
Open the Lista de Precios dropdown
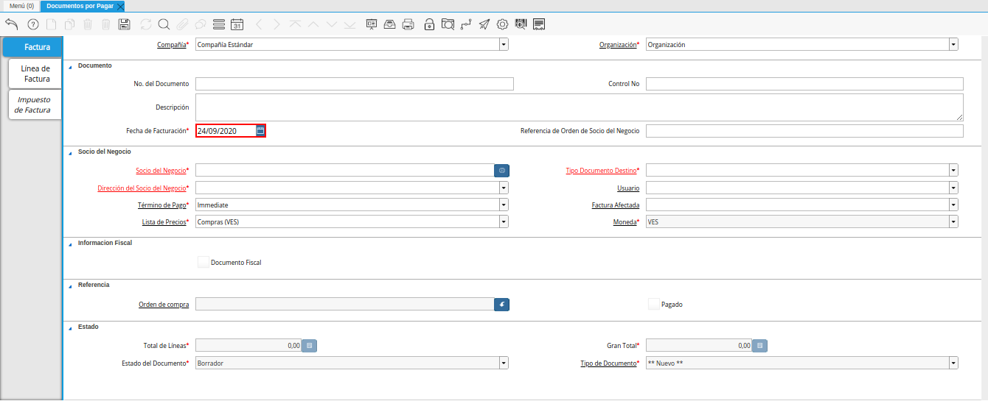pyautogui.click(x=504, y=221)
